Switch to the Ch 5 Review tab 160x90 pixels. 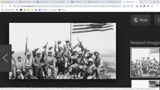click(x=60, y=2)
